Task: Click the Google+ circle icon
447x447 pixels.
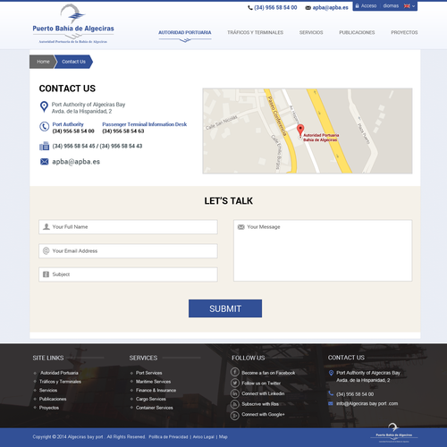Action: pyautogui.click(x=235, y=415)
